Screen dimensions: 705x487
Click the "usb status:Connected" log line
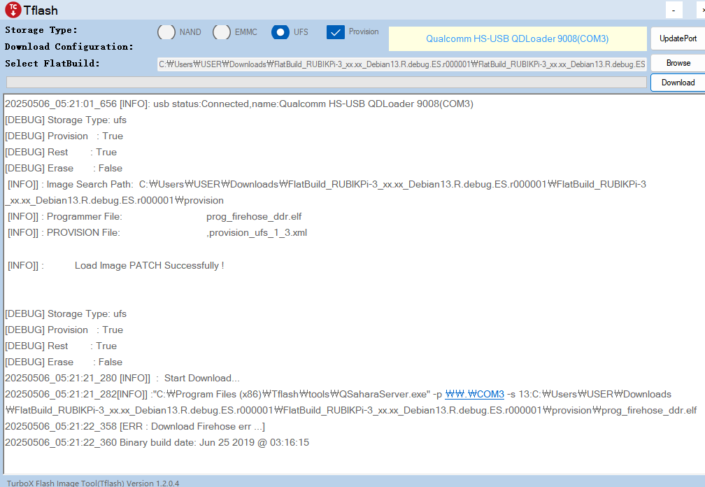pyautogui.click(x=239, y=104)
